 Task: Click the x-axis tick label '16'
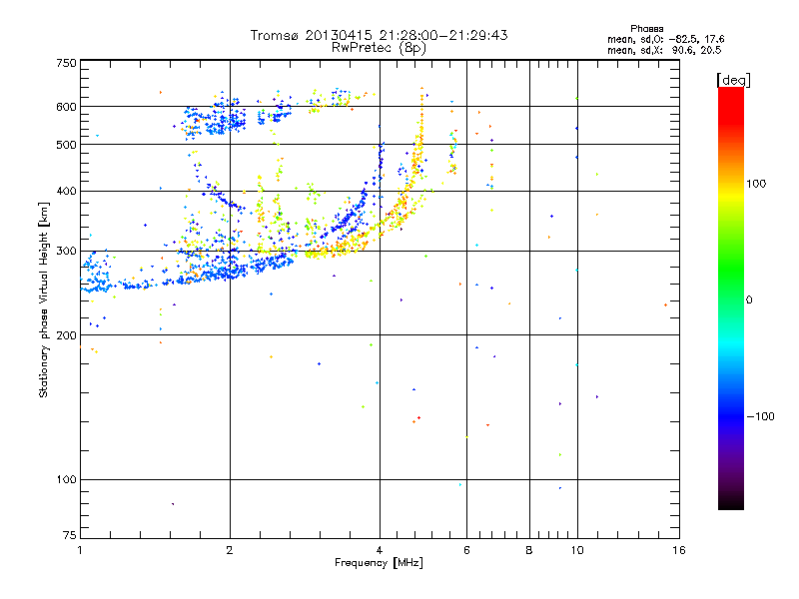(x=679, y=550)
